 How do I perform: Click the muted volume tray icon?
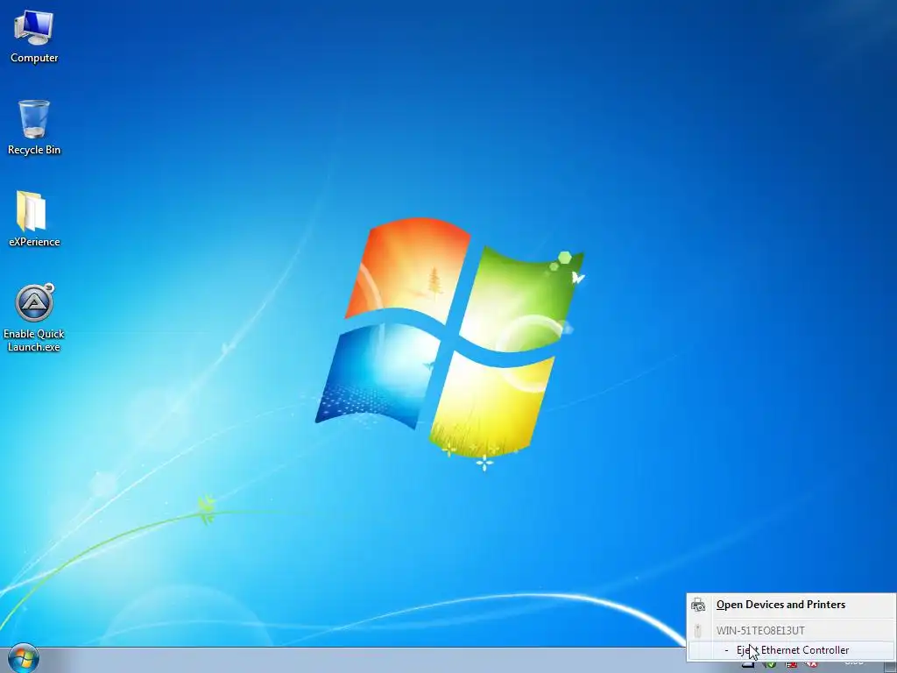810,665
